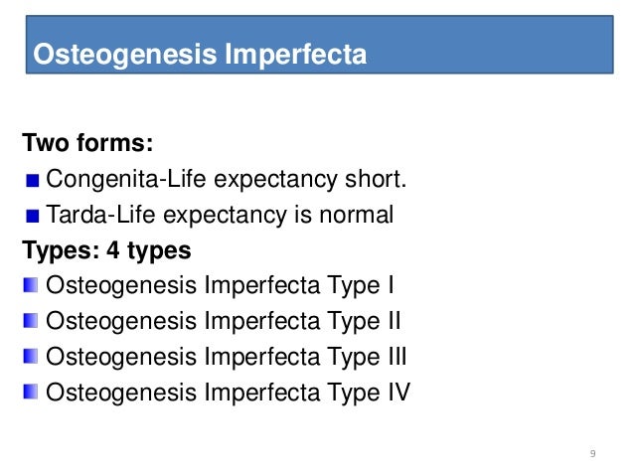Click slide page number 9

pos(592,453)
